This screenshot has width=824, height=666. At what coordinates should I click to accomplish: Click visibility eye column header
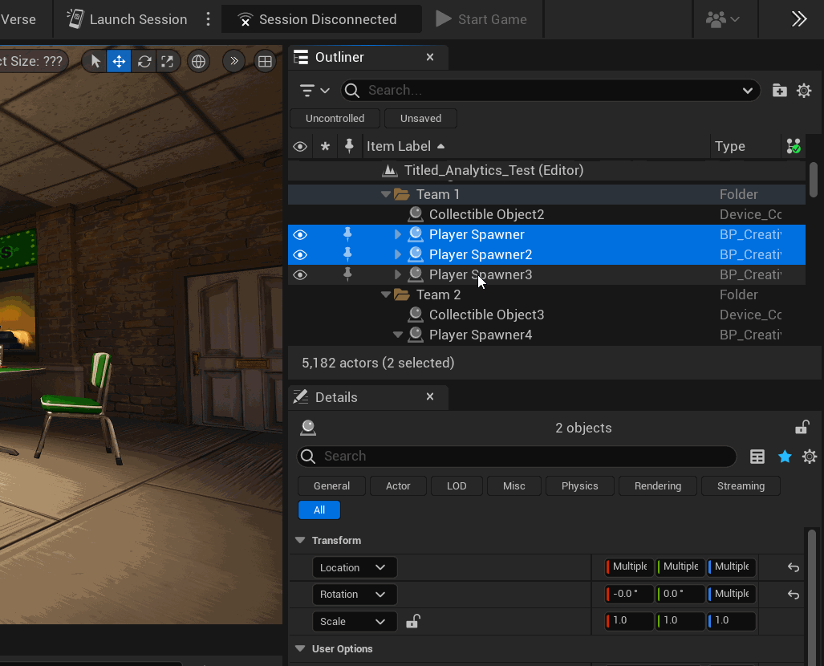point(300,147)
